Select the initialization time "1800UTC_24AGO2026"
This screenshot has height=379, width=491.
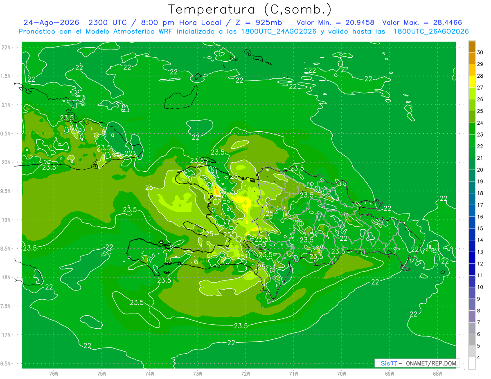[279, 31]
